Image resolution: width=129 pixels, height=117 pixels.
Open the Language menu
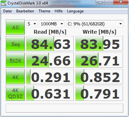tap(75, 11)
